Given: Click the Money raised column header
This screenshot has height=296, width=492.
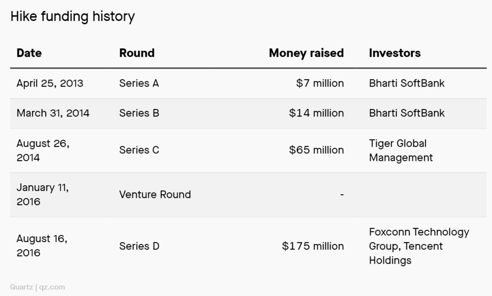Looking at the screenshot, I should tap(306, 53).
